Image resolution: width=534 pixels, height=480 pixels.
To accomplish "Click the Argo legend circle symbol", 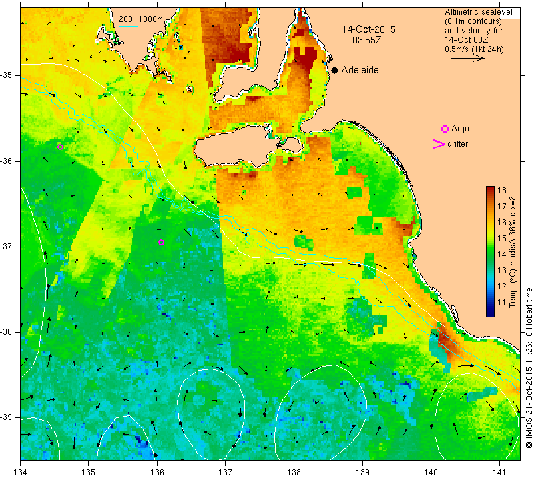I will pyautogui.click(x=445, y=129).
